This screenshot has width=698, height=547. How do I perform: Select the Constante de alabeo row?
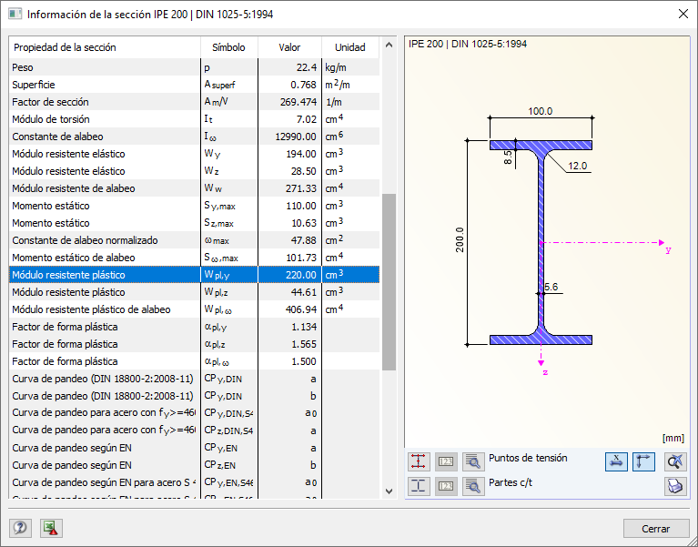[x=194, y=137]
